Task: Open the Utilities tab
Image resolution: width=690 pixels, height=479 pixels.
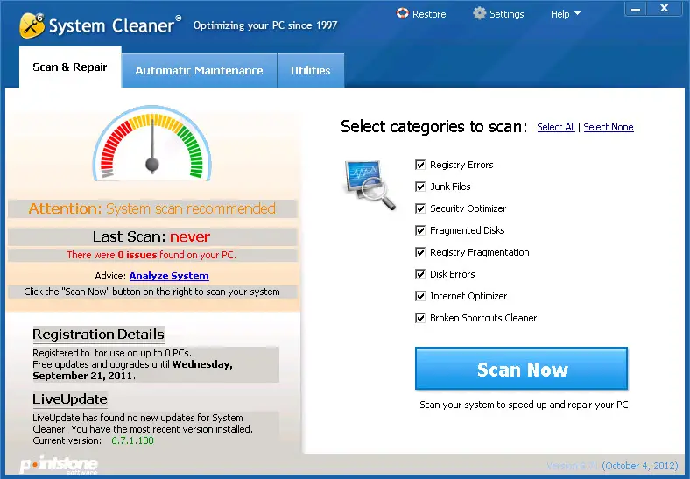Action: 311,70
